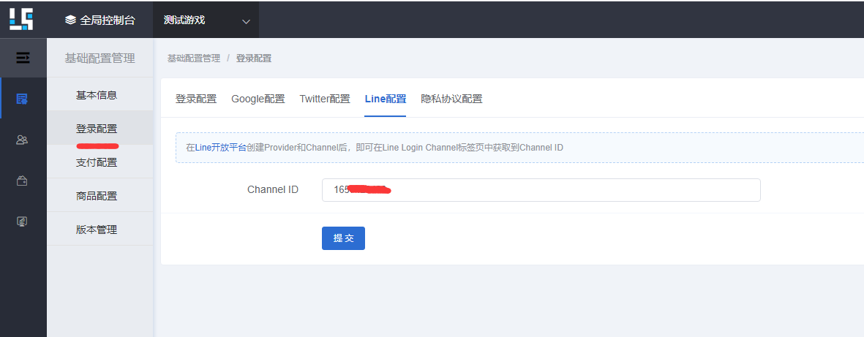864x337 pixels.
Task: Open the monitor sidebar icon
Action: (22, 221)
